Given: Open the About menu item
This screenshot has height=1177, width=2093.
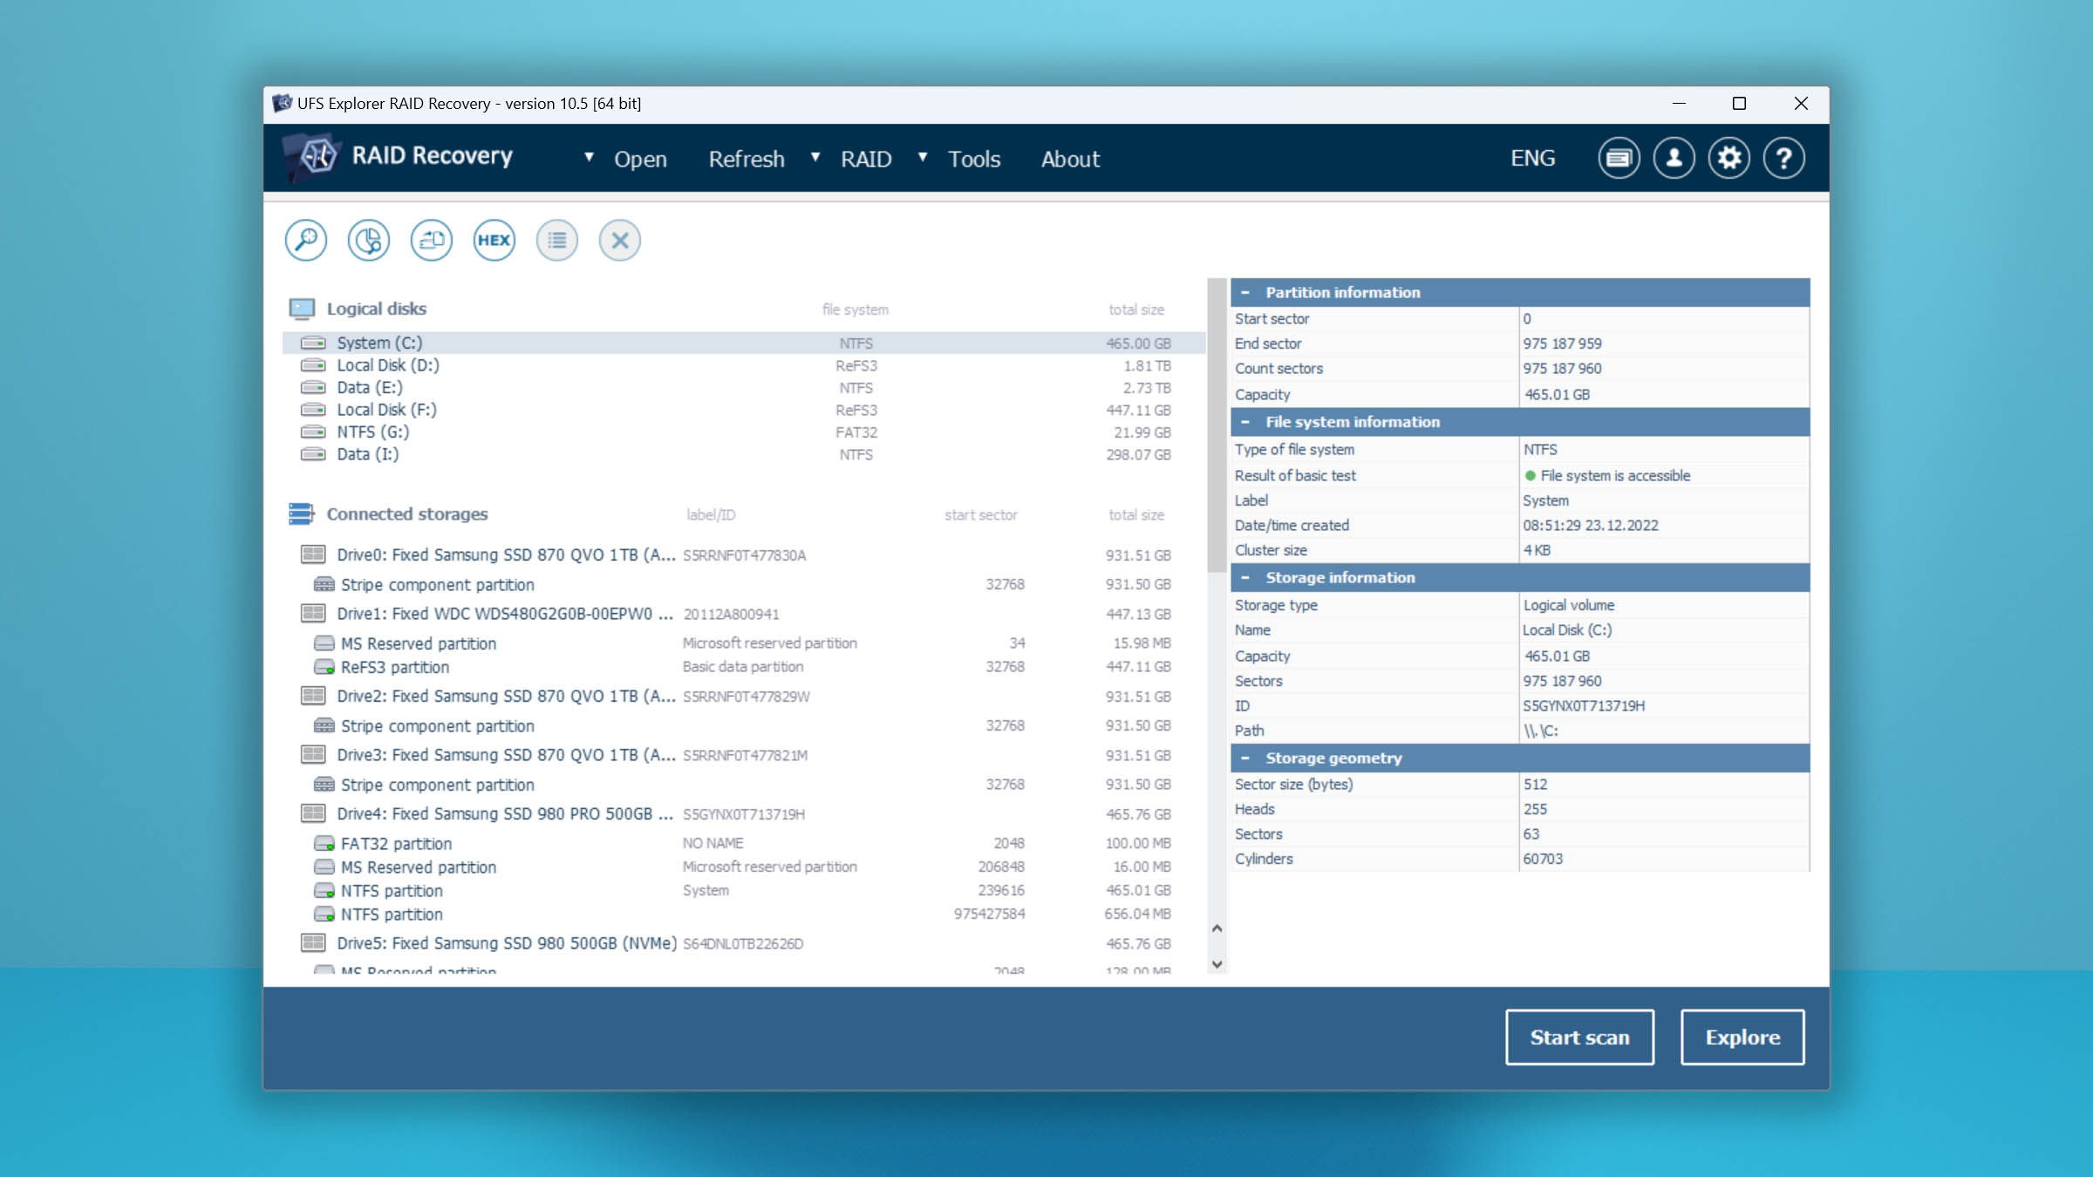Looking at the screenshot, I should click(1070, 159).
